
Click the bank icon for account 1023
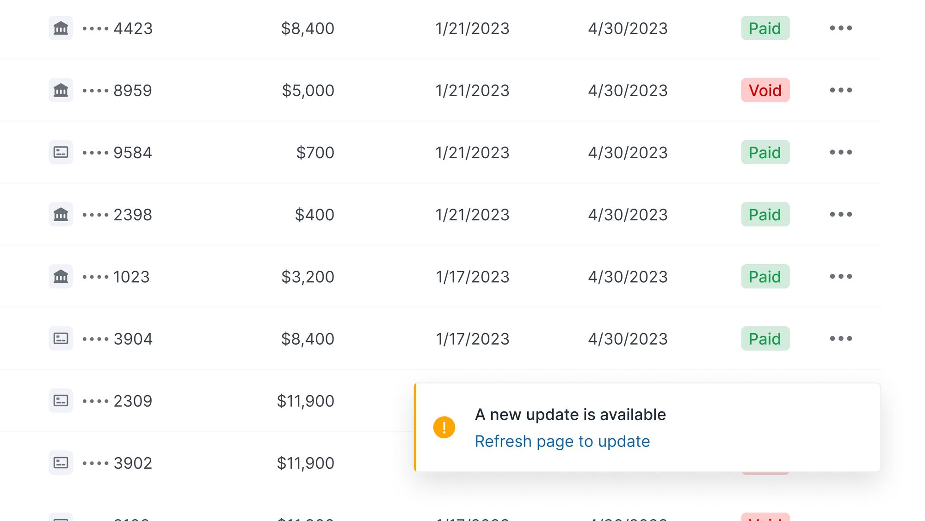pos(61,276)
